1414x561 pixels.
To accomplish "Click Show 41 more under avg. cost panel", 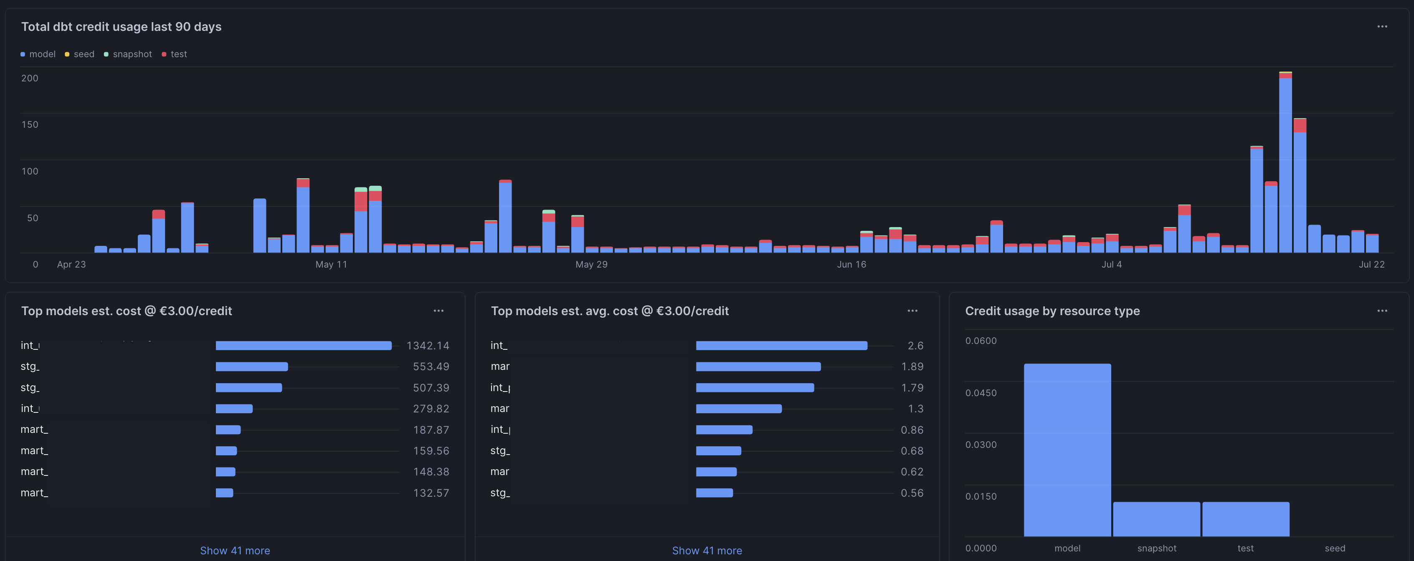I will pyautogui.click(x=707, y=550).
